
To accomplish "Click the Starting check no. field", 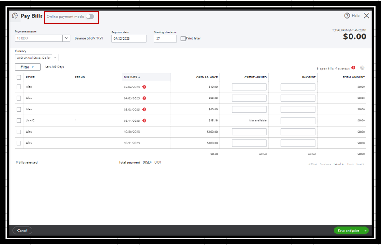I will point(165,38).
